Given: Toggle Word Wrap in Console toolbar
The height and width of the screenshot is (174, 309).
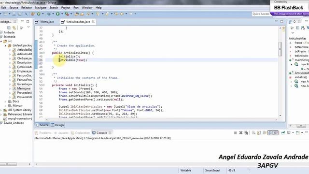Looking at the screenshot, I should (x=265, y=133).
